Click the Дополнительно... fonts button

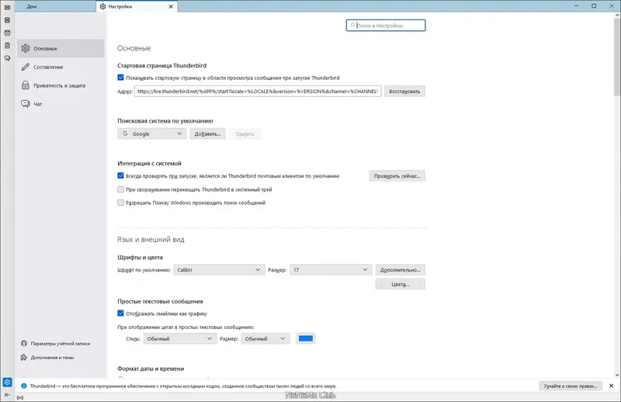[x=400, y=270]
